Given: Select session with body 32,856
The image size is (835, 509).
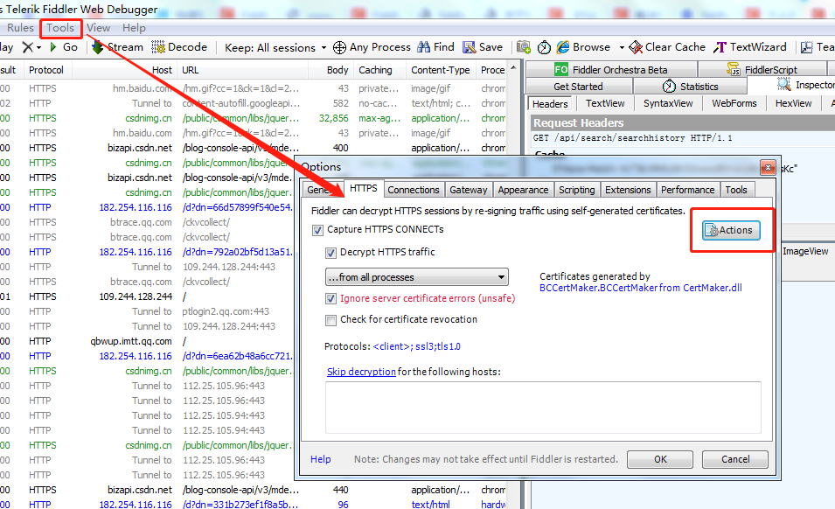Looking at the screenshot, I should pos(253,118).
